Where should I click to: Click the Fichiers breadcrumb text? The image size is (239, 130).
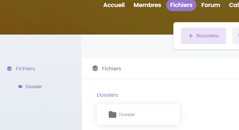(112, 68)
